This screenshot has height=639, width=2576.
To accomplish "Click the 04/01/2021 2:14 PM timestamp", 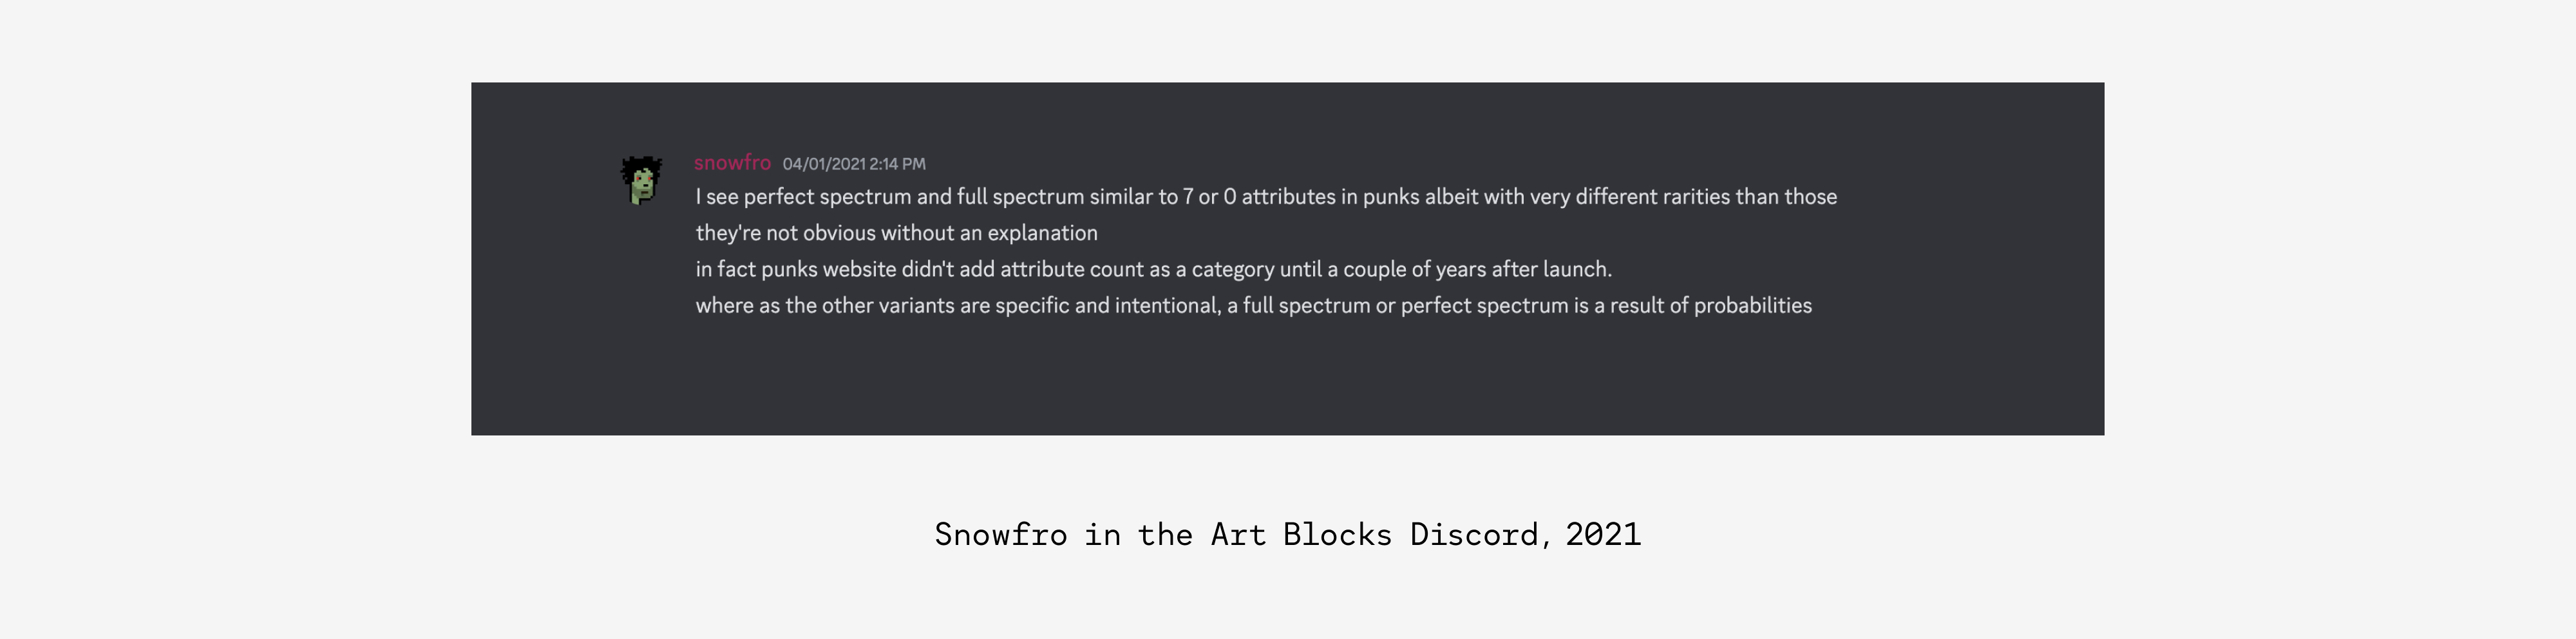I will (x=854, y=163).
